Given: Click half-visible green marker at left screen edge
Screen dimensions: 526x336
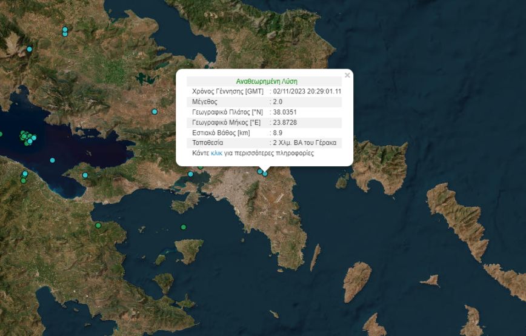Looking at the screenshot, I should point(1,134).
